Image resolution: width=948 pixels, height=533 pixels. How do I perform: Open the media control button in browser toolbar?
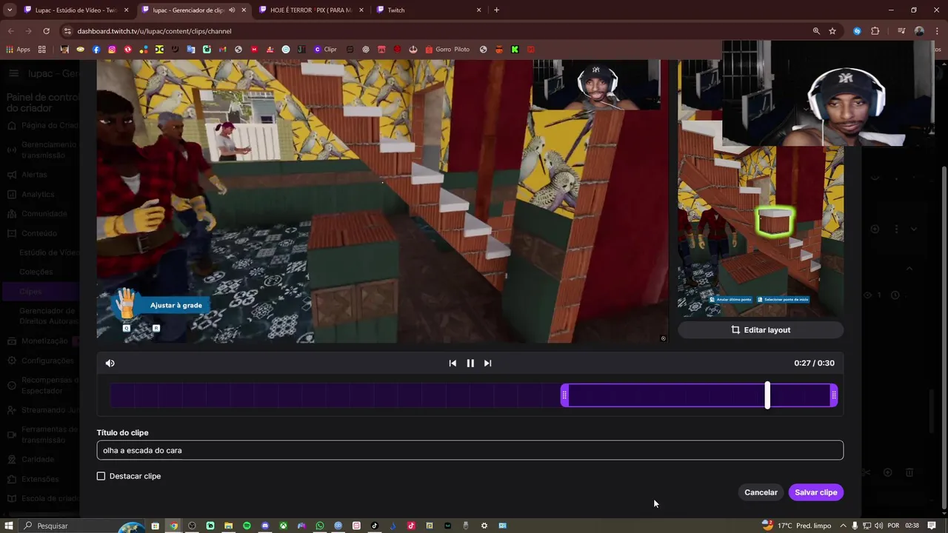click(901, 31)
